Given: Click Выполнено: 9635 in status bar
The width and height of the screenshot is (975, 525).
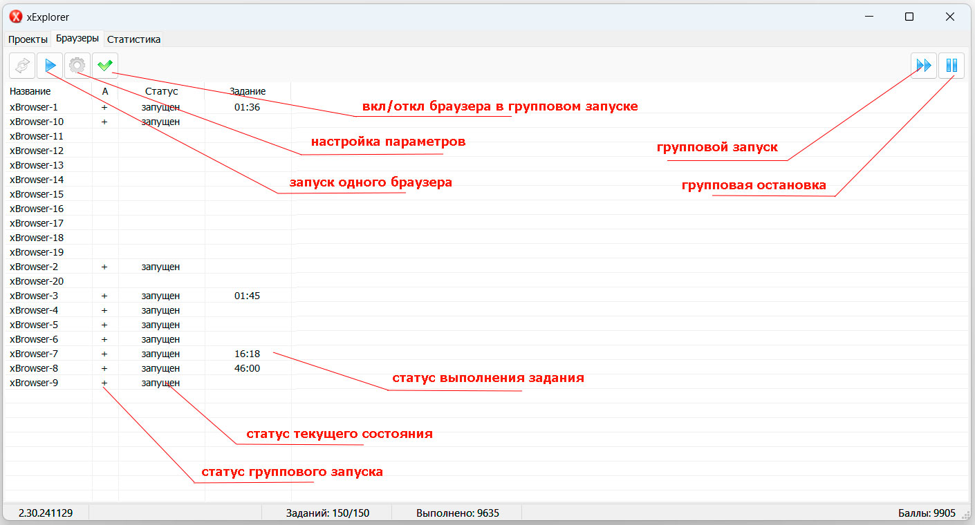Looking at the screenshot, I should pyautogui.click(x=458, y=513).
